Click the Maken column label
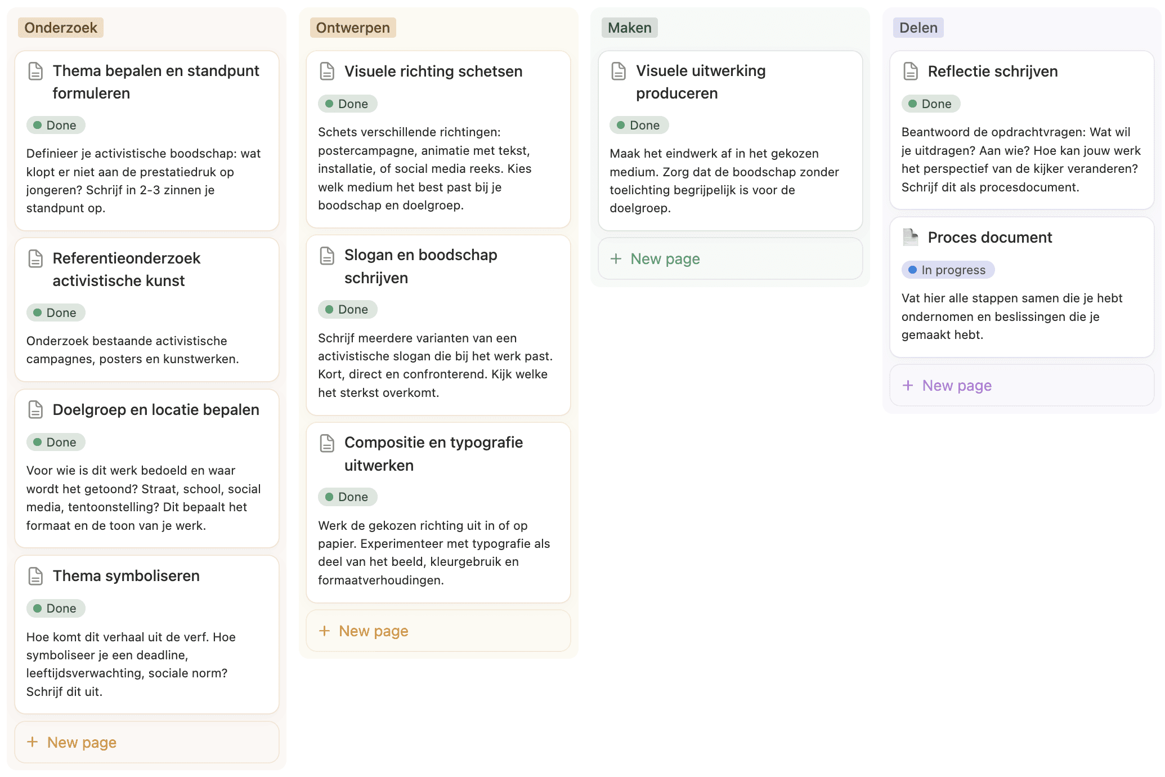This screenshot has width=1165, height=777. tap(629, 28)
